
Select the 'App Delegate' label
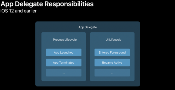pos(88,27)
